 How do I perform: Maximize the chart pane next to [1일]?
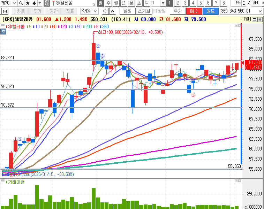[x=254, y=20]
